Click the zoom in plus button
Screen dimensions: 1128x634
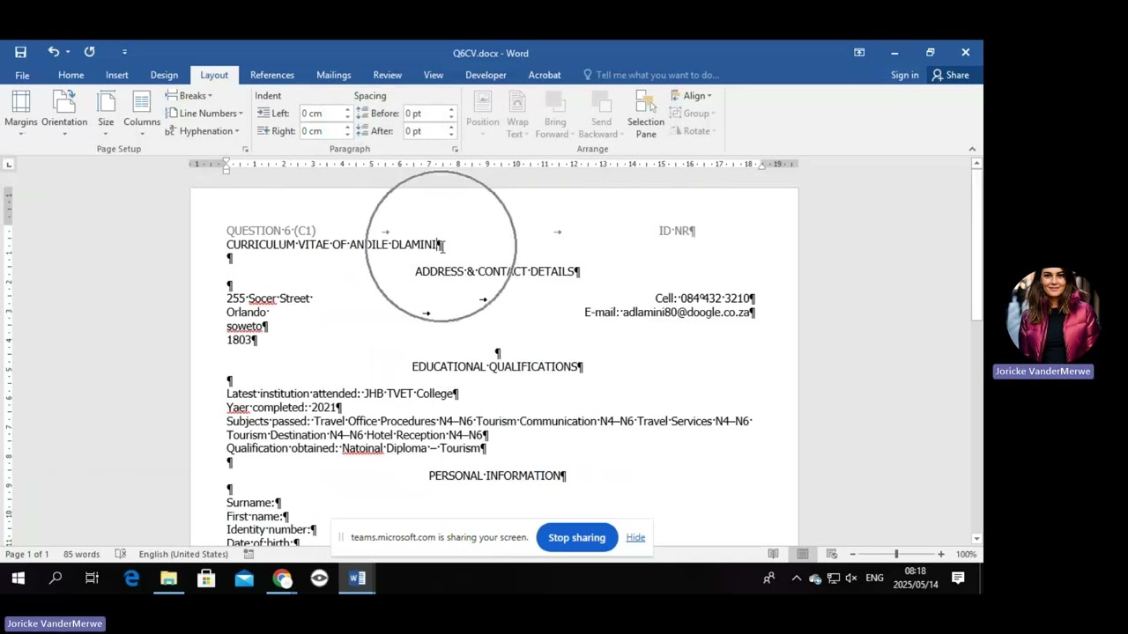point(941,554)
